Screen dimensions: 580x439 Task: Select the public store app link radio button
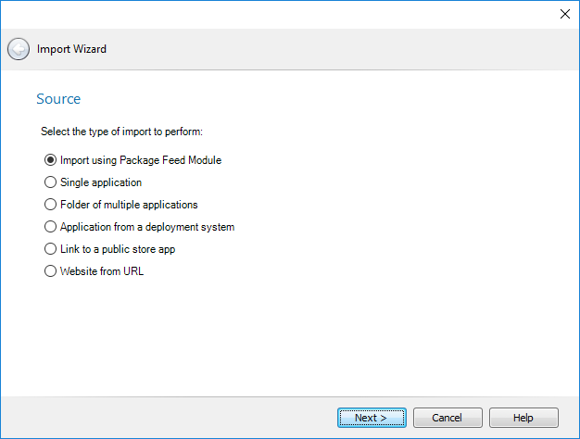tap(51, 249)
